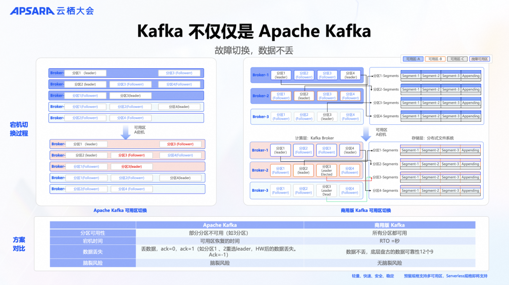Click the footer text '轻量、快速、安全、稳定'
Screen dimensions: 509x285
click(x=373, y=276)
